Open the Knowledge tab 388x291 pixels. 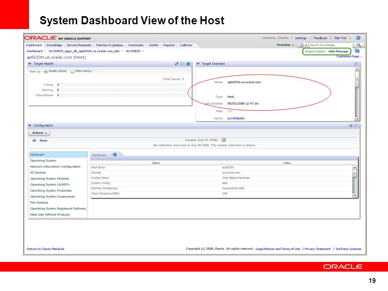54,45
